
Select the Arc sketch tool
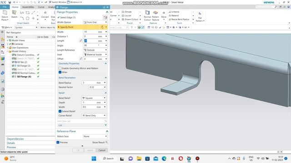(x=22, y=18)
